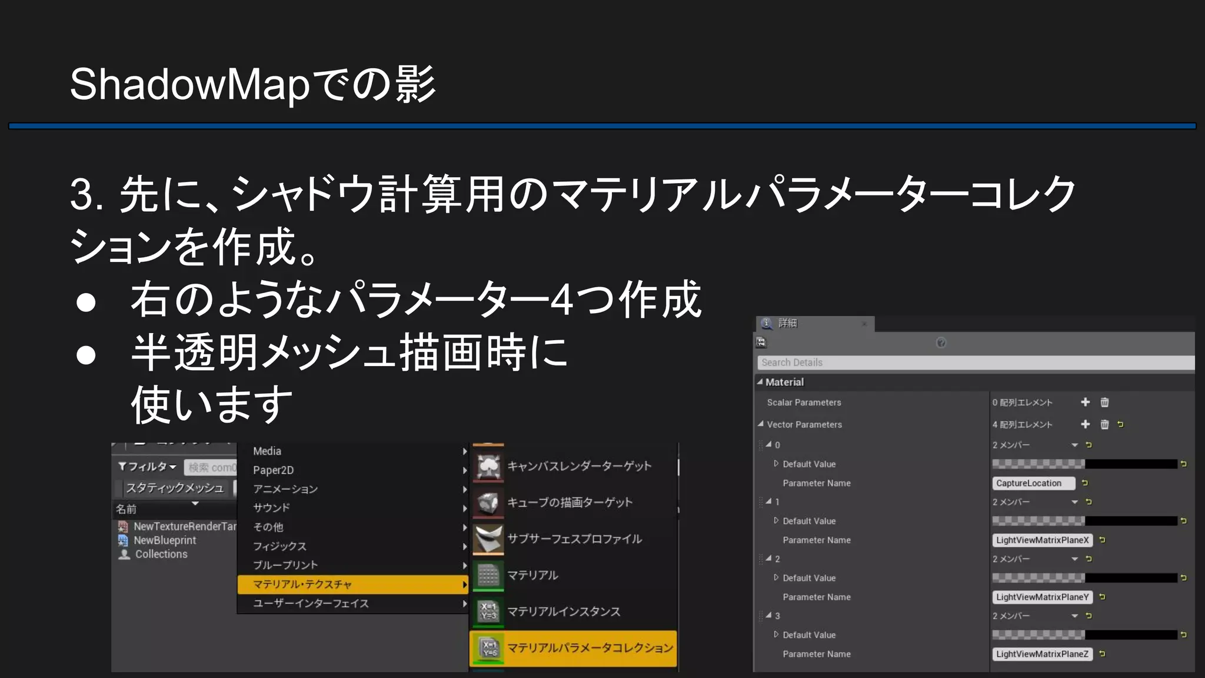Open the フィジックス submenu
The width and height of the screenshot is (1205, 678).
click(353, 546)
